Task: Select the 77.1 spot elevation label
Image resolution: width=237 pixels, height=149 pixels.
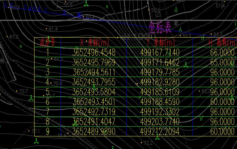Action: pos(35,131)
